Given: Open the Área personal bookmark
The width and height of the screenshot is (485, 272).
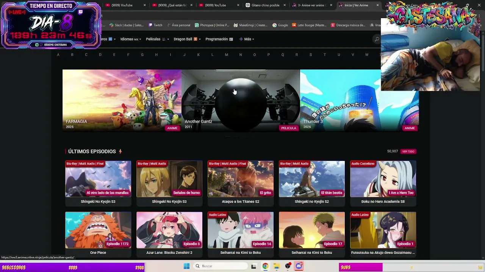Looking at the screenshot, I should 178,25.
